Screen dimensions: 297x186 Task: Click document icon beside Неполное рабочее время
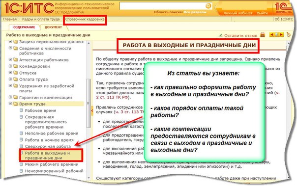pos(21,133)
